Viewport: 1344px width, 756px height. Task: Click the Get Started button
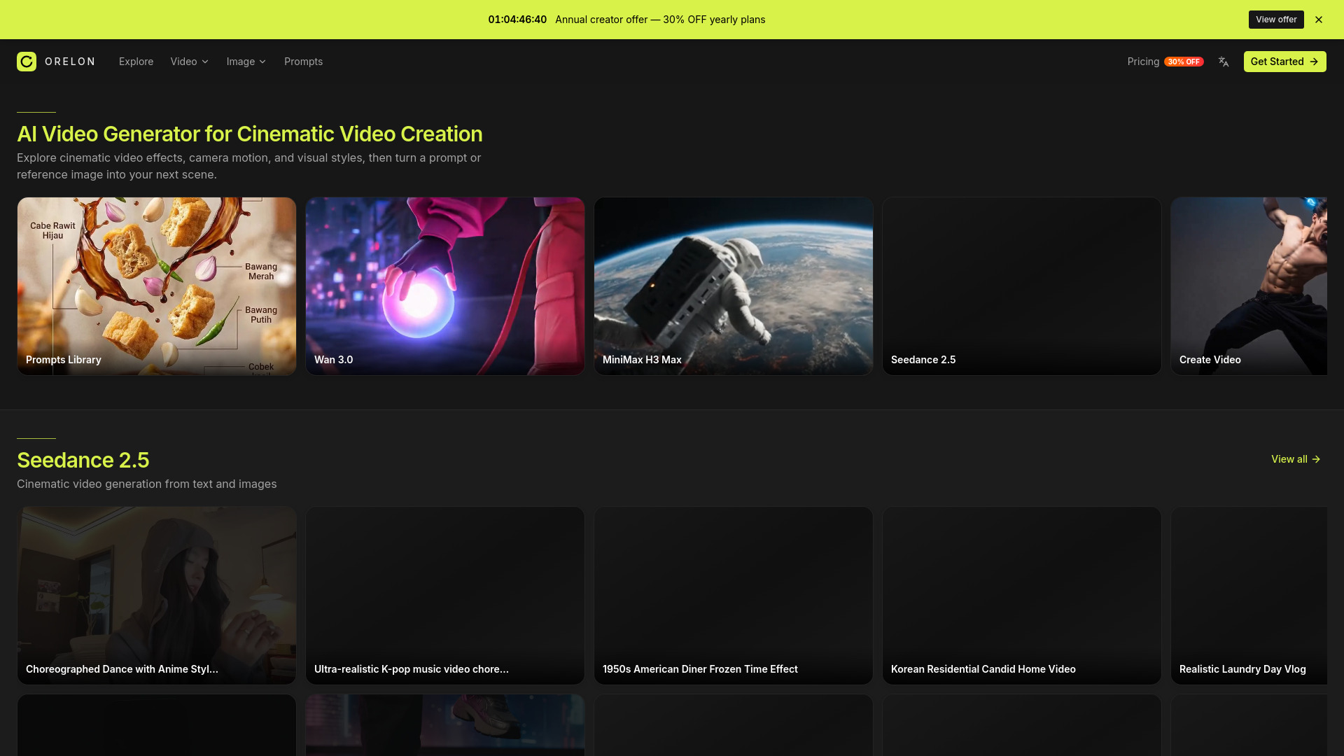(x=1284, y=62)
